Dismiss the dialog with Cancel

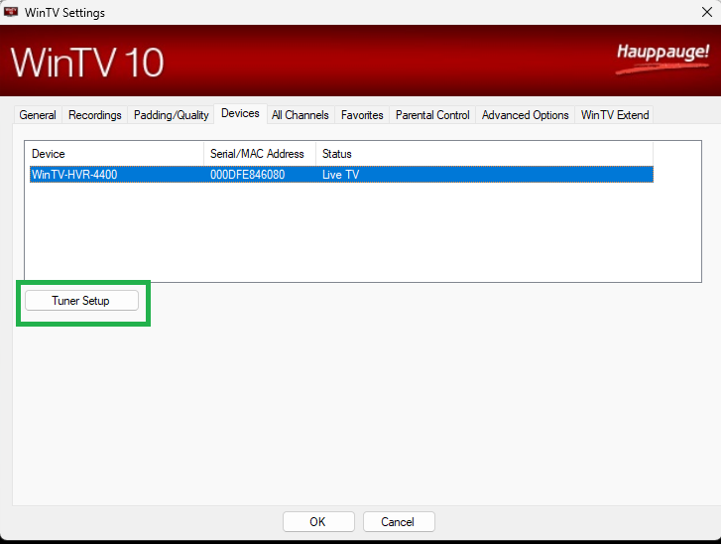click(399, 521)
